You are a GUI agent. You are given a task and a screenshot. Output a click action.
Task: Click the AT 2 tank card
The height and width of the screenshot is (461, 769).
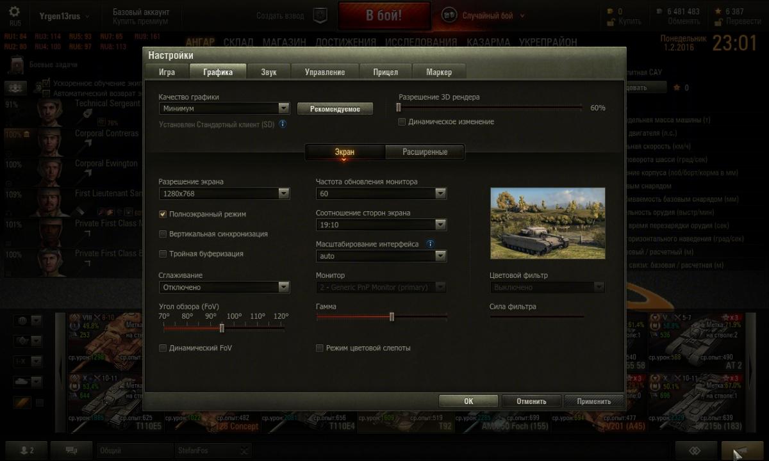[696, 341]
